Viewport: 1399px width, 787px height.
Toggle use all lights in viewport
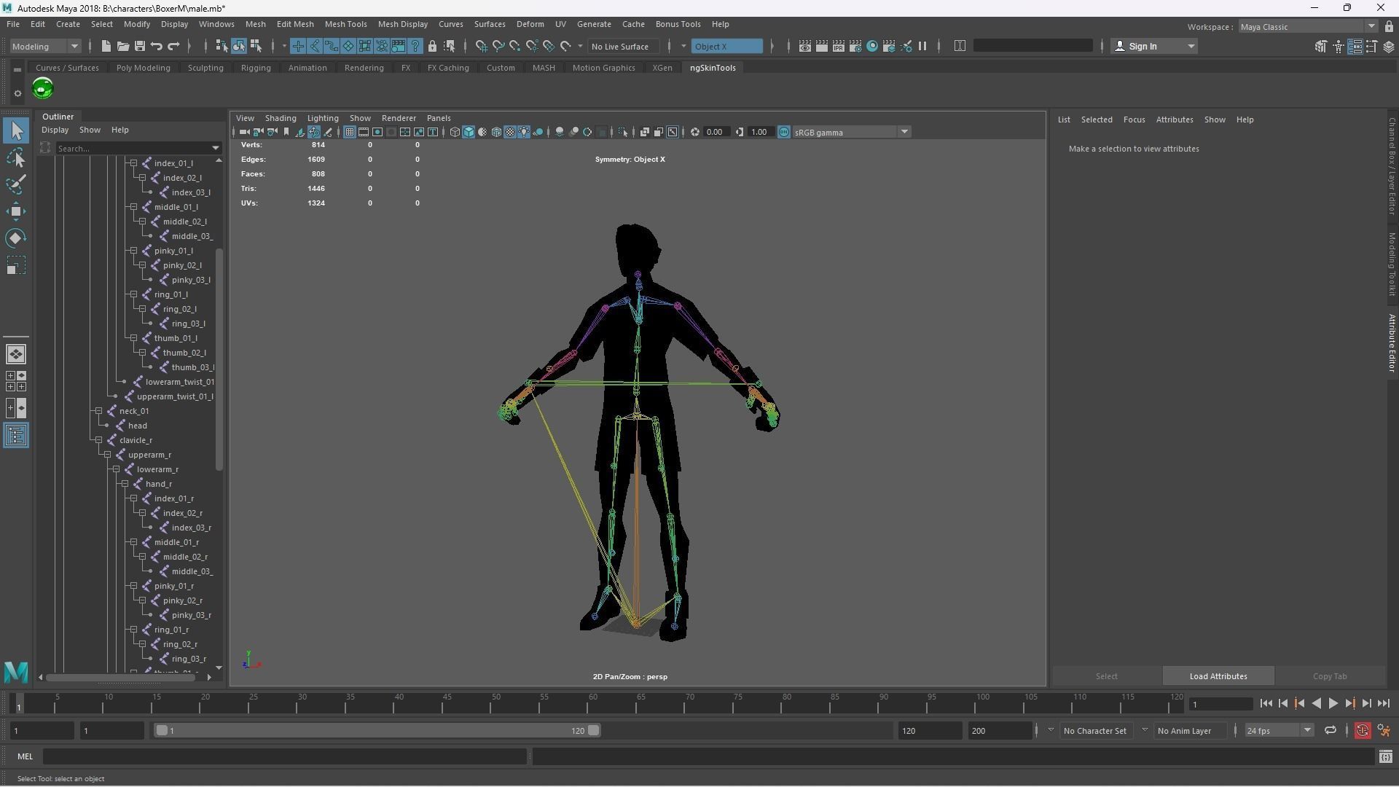(x=524, y=133)
